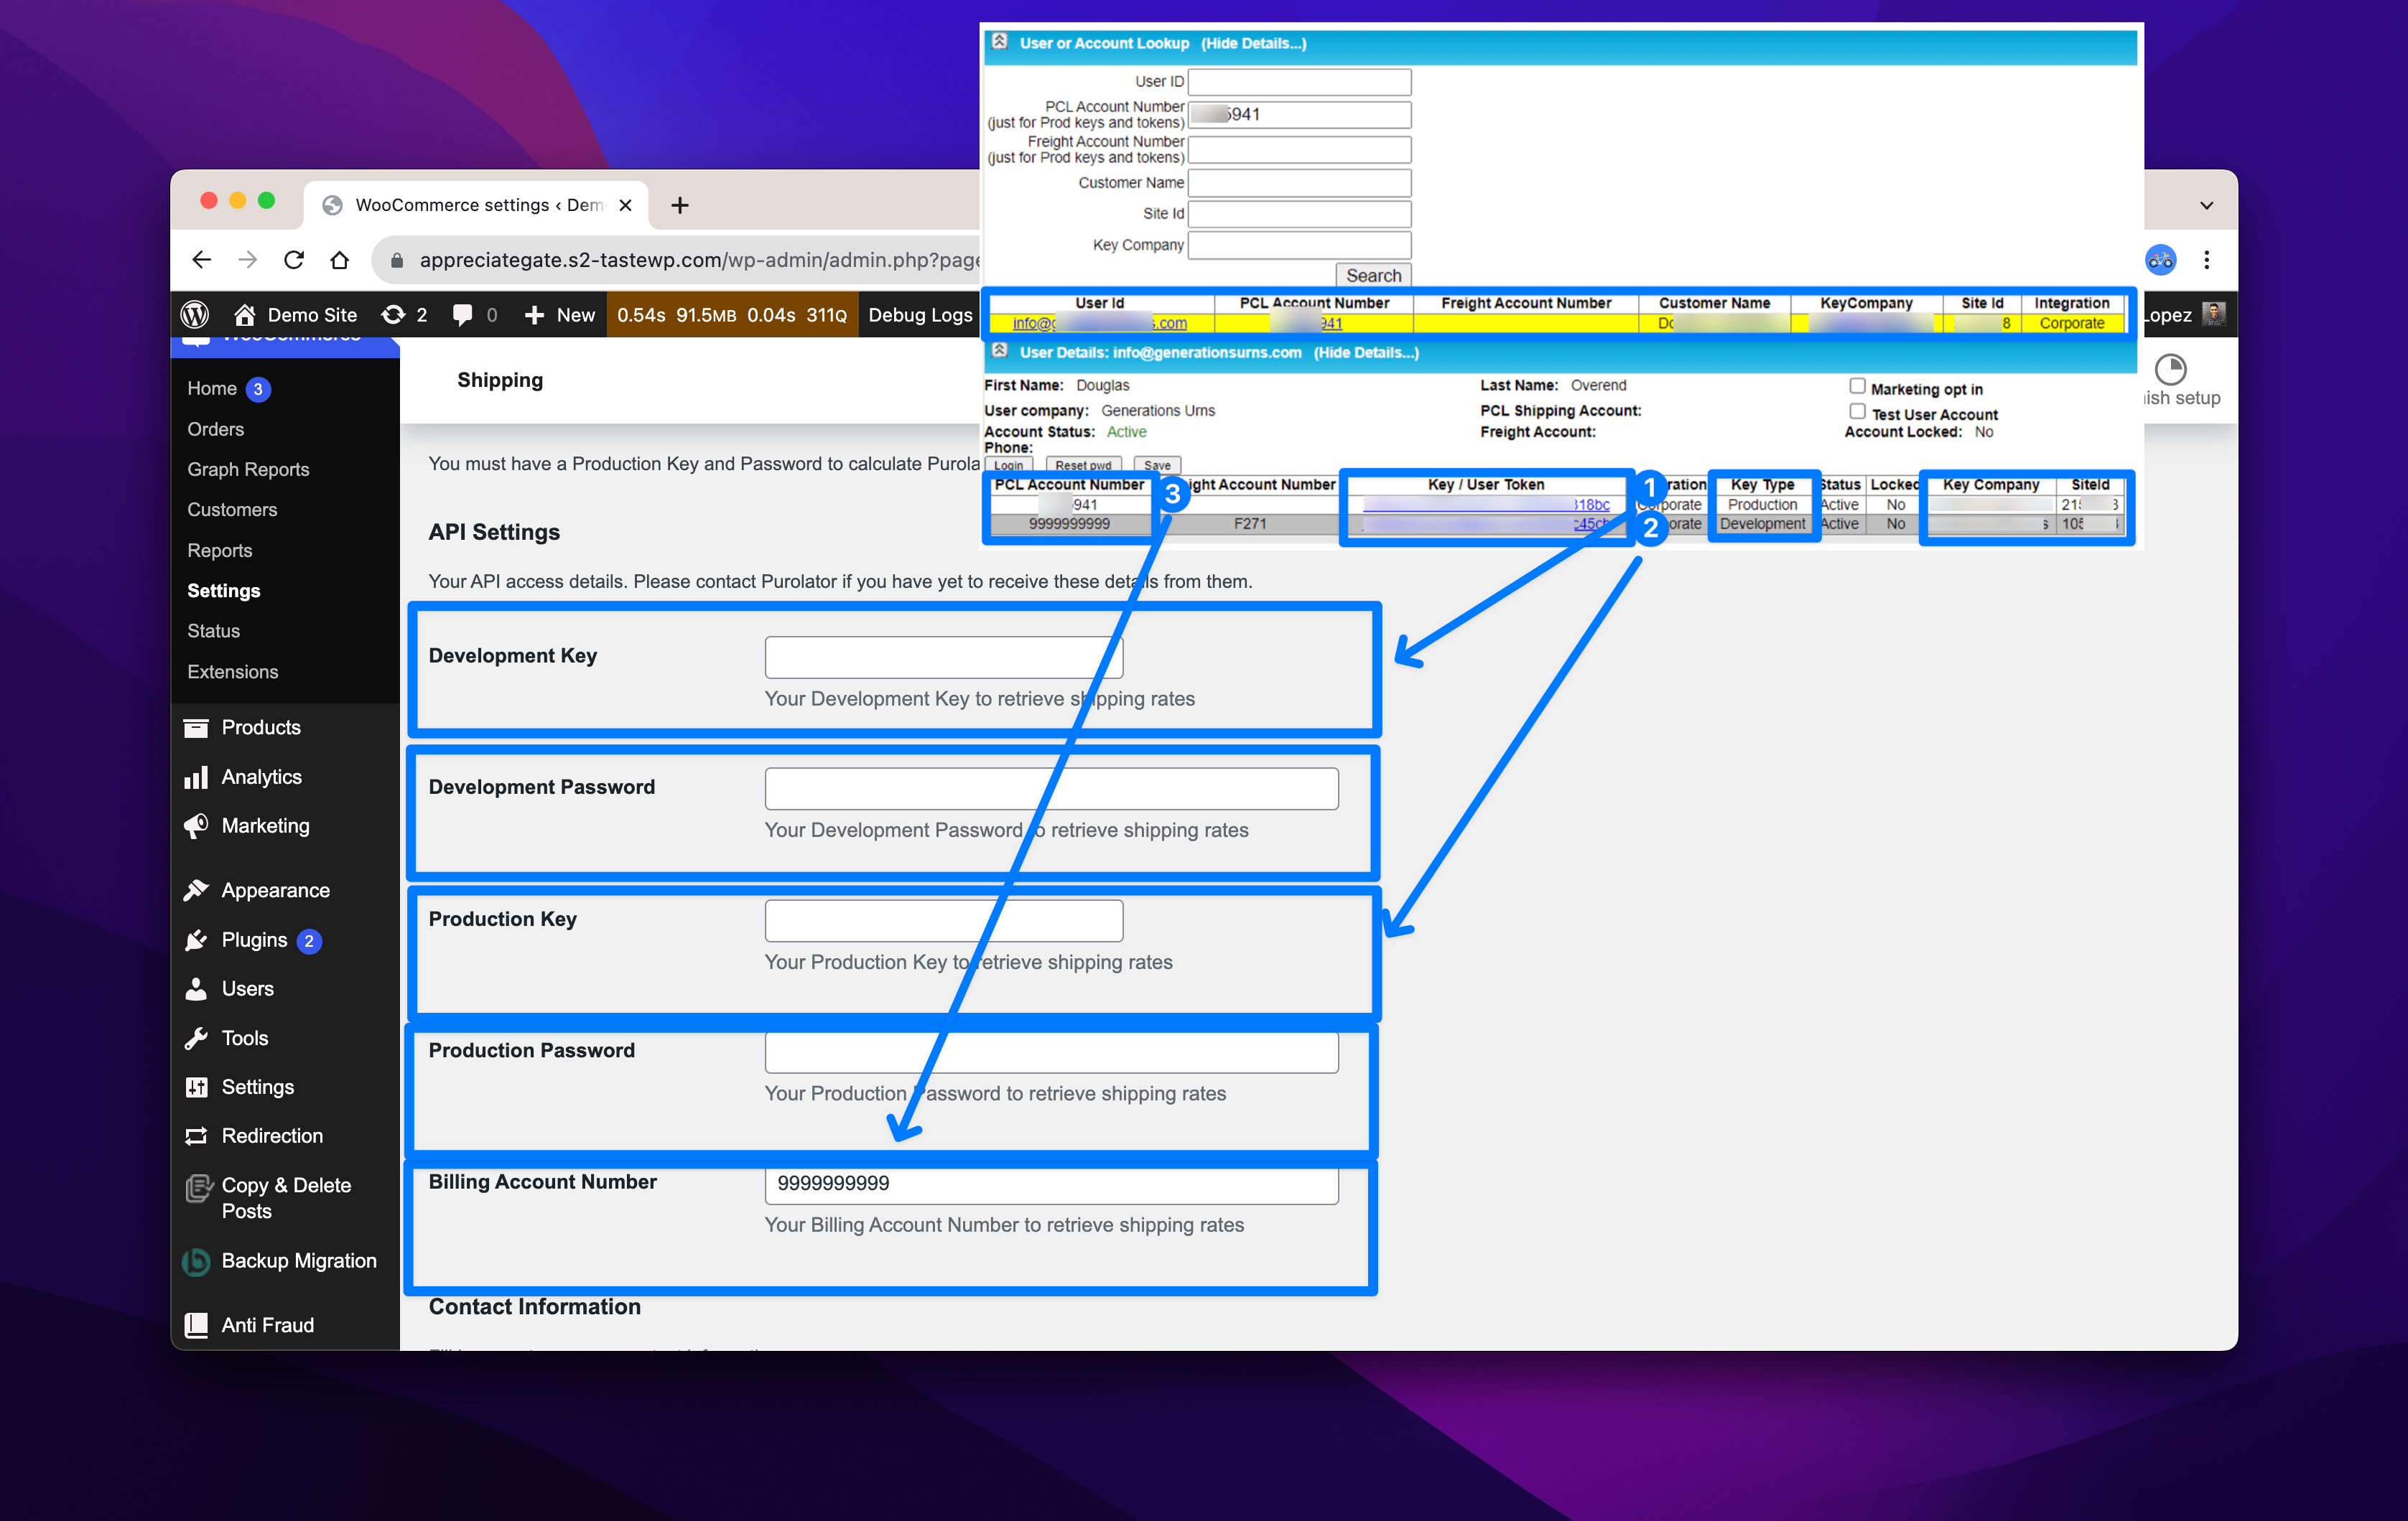Collapse the User or Account Lookup section
The image size is (2408, 1521).
click(x=999, y=42)
